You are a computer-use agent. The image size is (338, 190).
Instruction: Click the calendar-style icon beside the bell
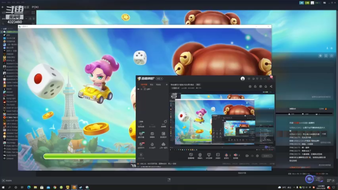tap(260, 87)
